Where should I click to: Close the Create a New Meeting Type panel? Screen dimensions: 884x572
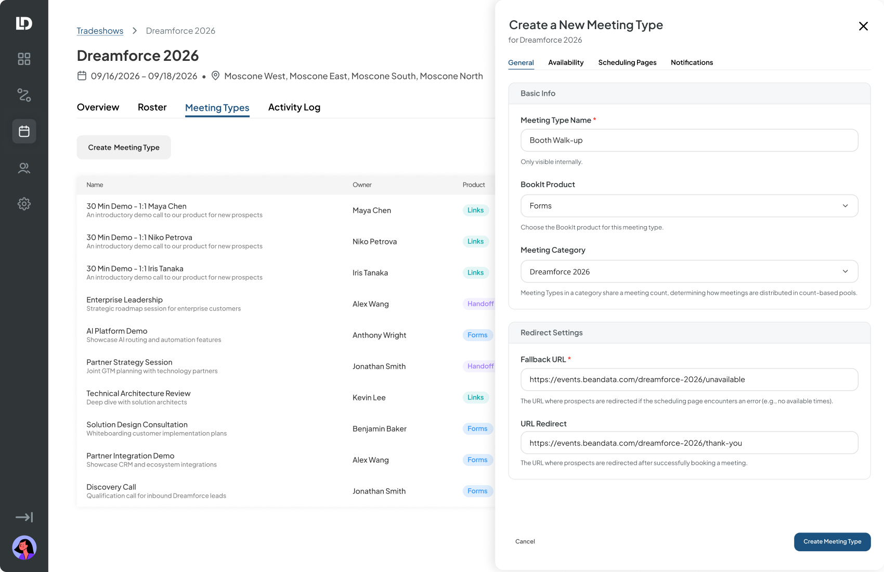click(863, 26)
